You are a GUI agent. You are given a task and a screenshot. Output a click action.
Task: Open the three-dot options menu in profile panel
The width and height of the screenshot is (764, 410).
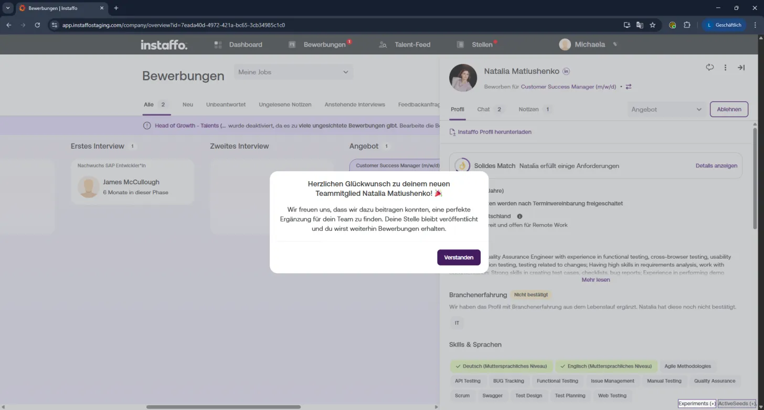(x=725, y=68)
